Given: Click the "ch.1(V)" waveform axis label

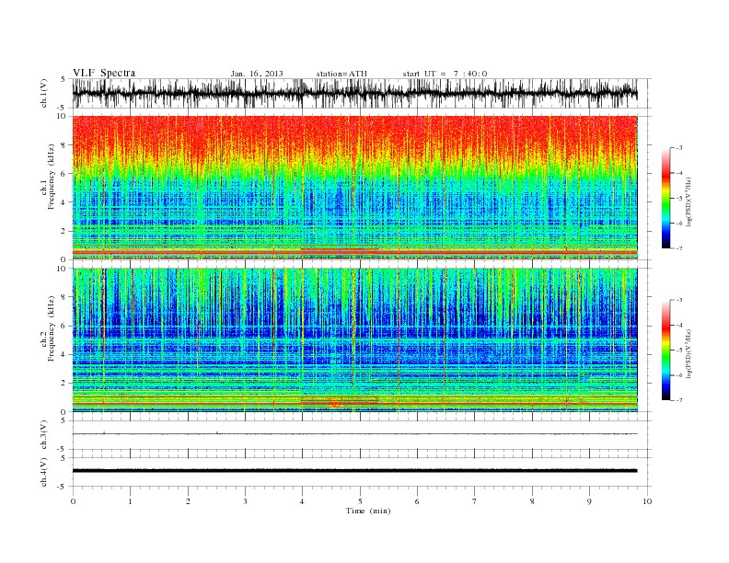Looking at the screenshot, I should 44,93.
